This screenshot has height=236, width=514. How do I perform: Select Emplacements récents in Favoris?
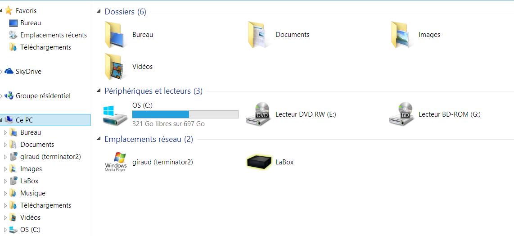(54, 35)
